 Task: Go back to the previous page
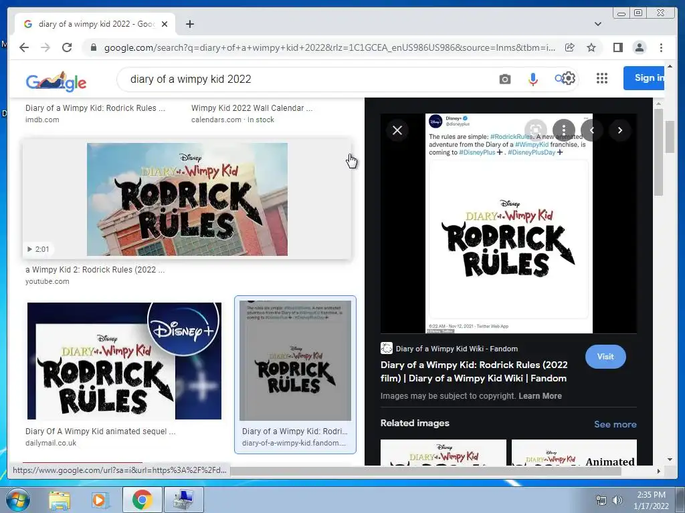tap(24, 47)
